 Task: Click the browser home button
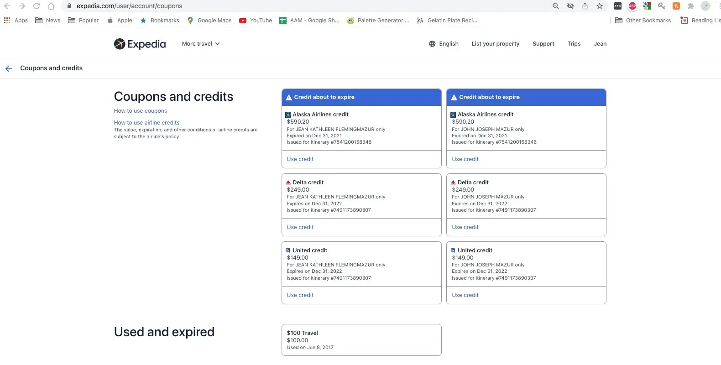51,6
